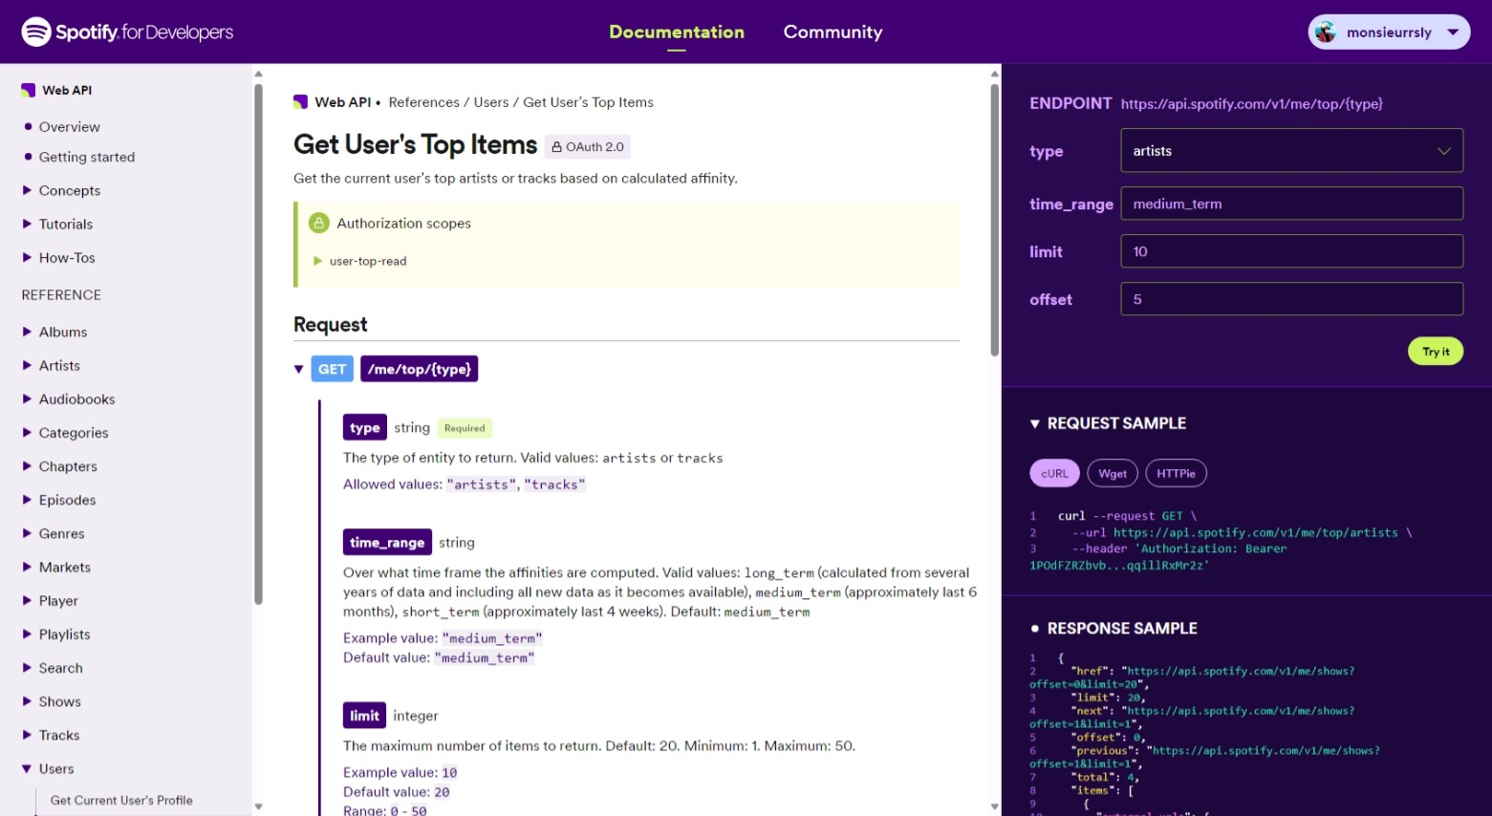Click the main content scroll up arrow

994,74
